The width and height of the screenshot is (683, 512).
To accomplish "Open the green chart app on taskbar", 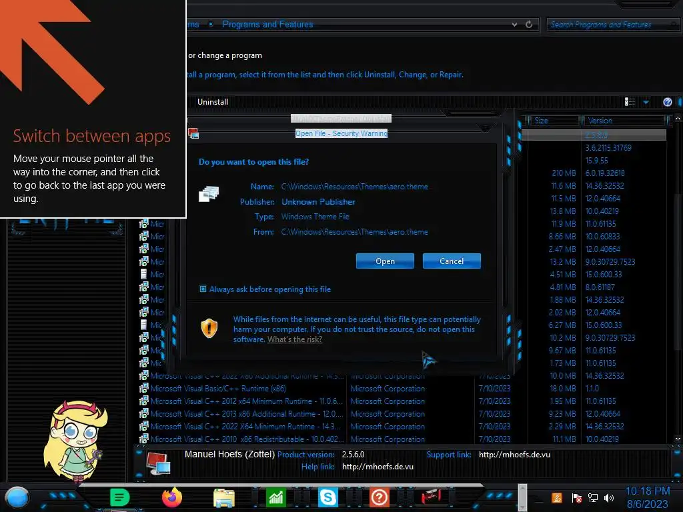I will pyautogui.click(x=275, y=497).
